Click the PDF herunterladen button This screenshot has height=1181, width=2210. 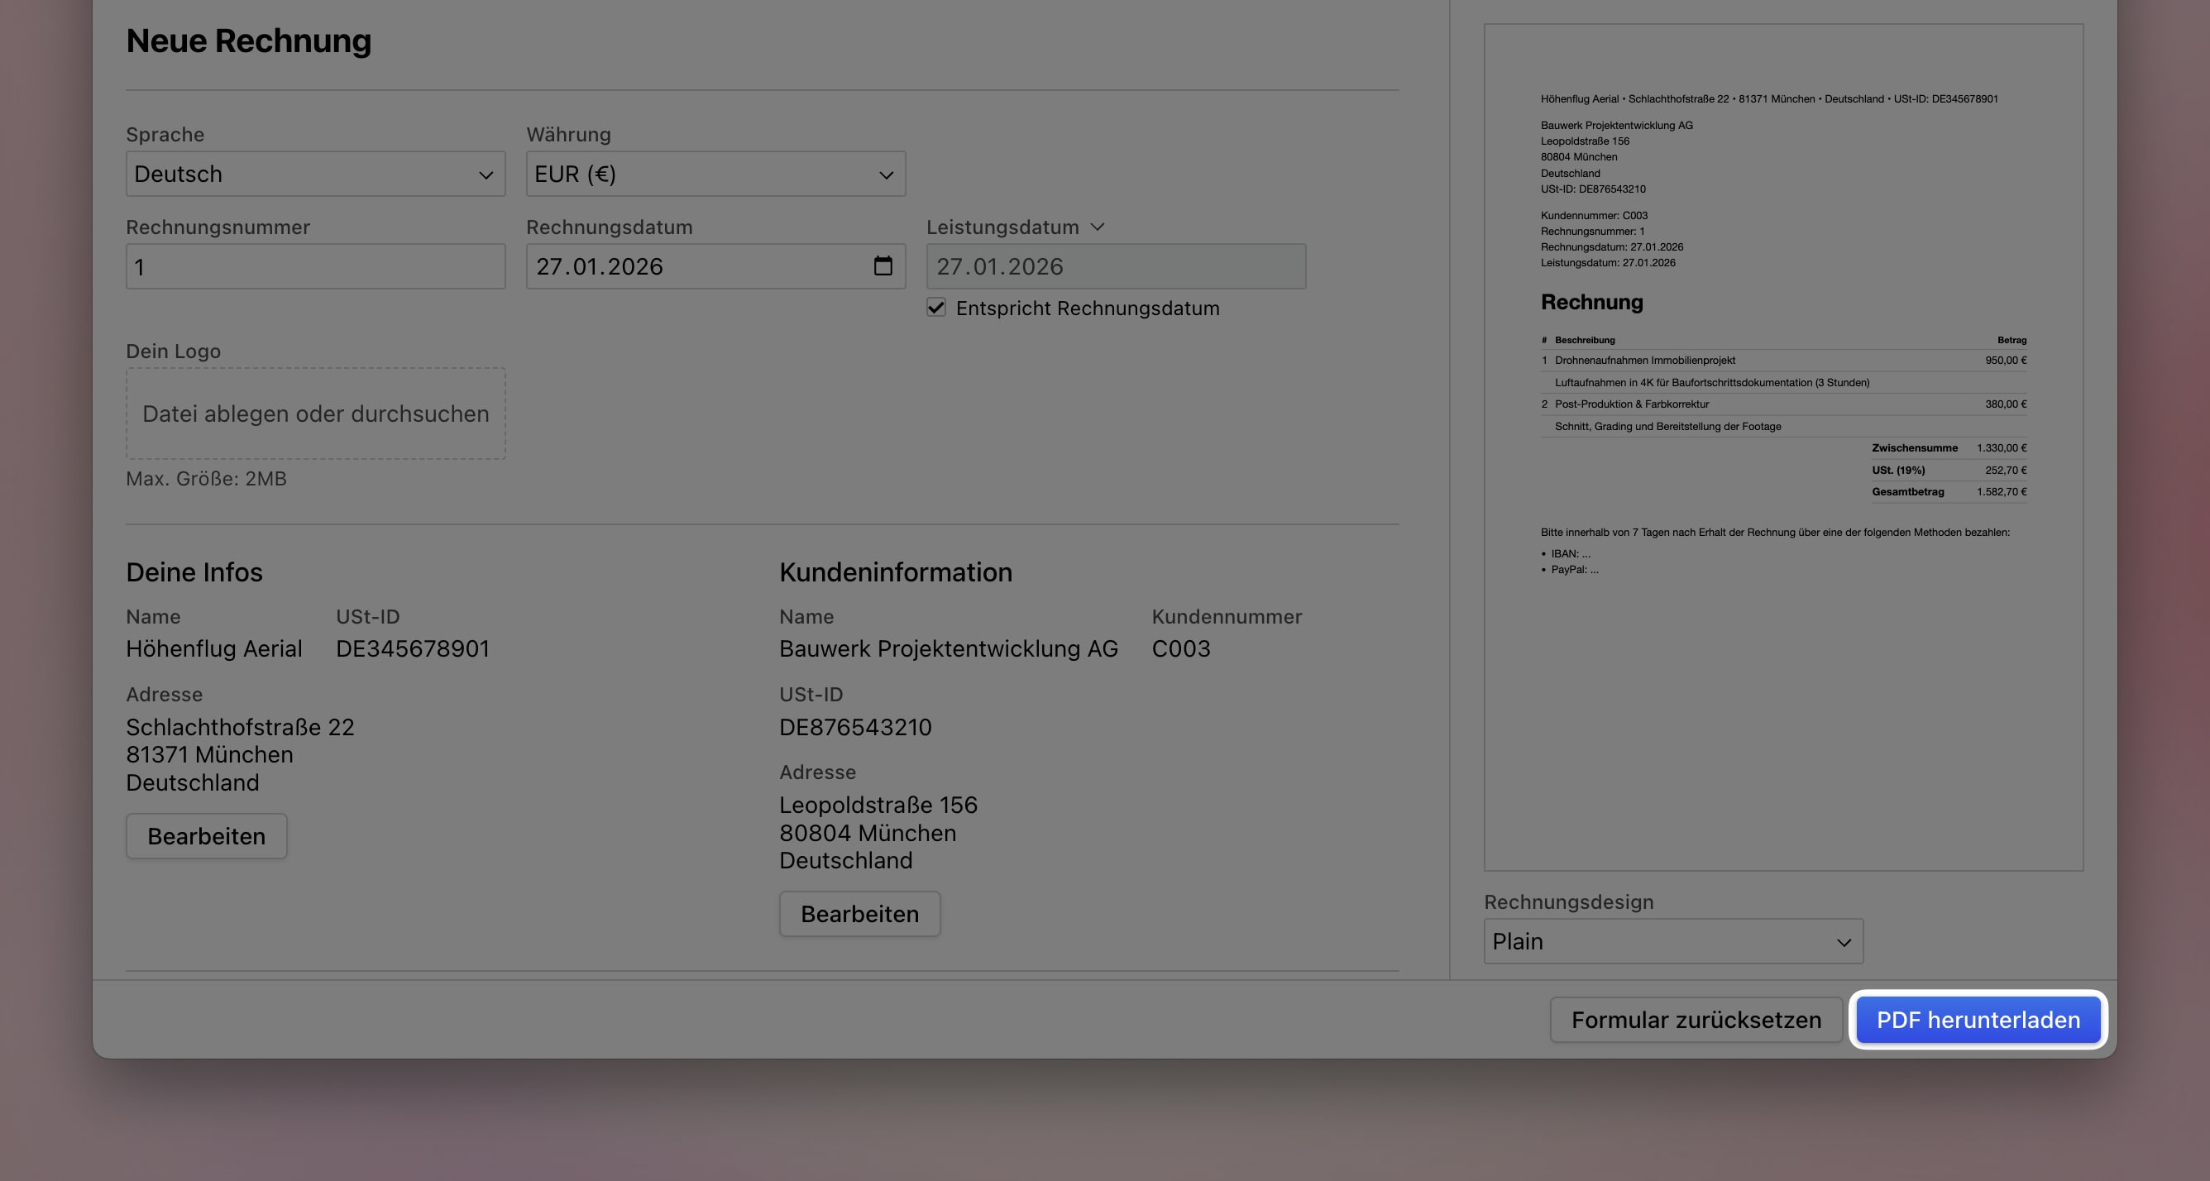pyautogui.click(x=1978, y=1020)
